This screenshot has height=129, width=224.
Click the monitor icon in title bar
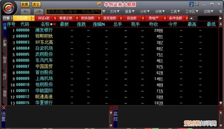191,4
